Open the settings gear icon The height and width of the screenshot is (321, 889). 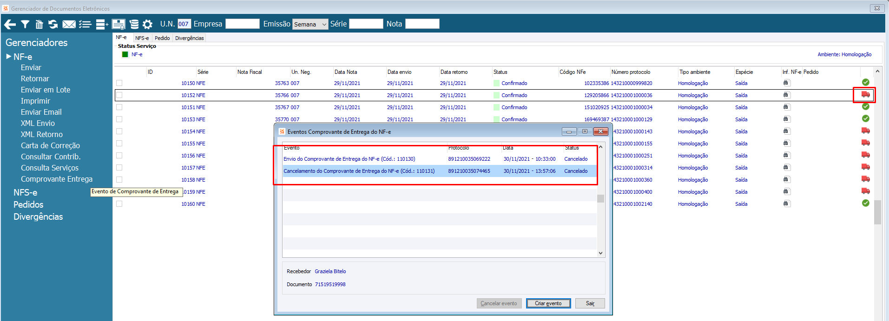click(x=147, y=24)
